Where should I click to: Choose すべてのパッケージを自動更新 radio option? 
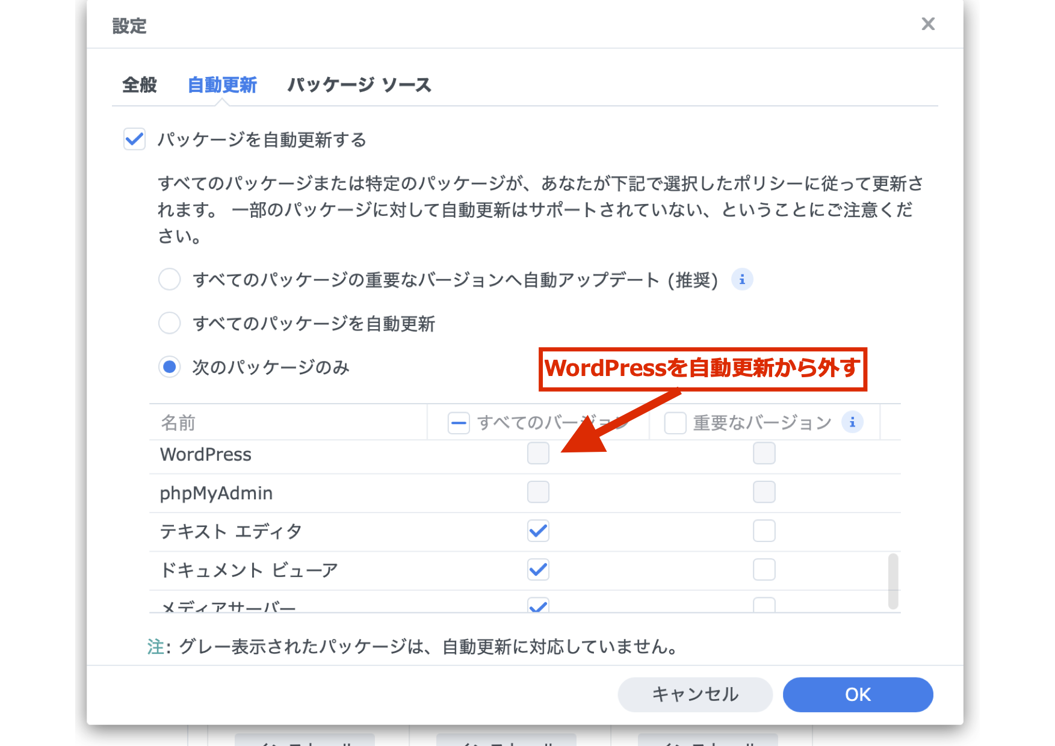coord(170,323)
